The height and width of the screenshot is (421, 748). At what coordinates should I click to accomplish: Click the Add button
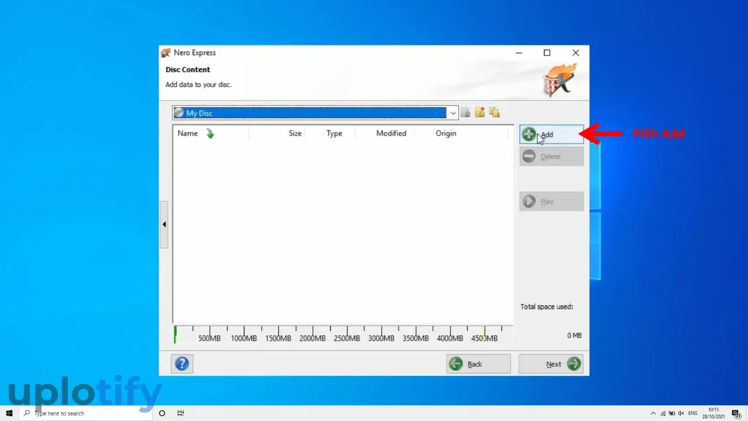(551, 134)
